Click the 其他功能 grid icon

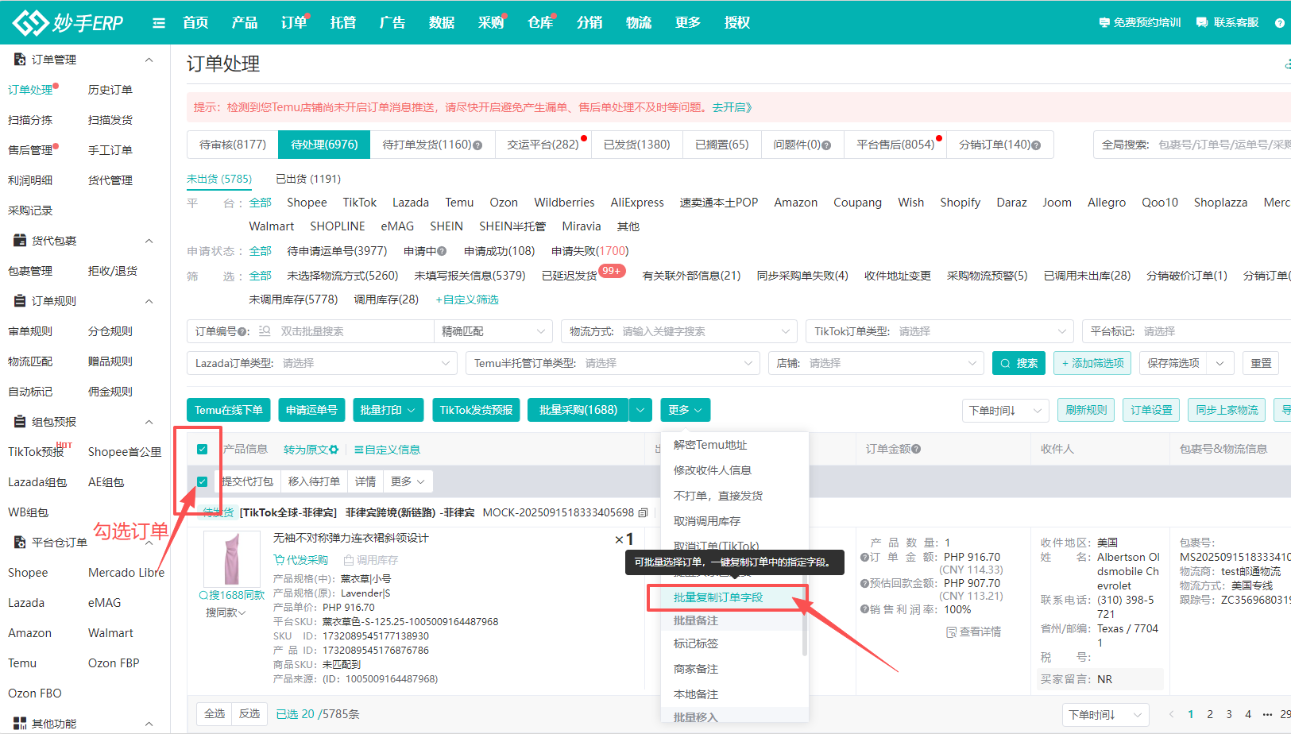[20, 724]
